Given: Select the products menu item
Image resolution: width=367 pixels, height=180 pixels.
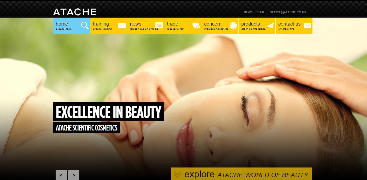Looking at the screenshot, I should (x=257, y=26).
